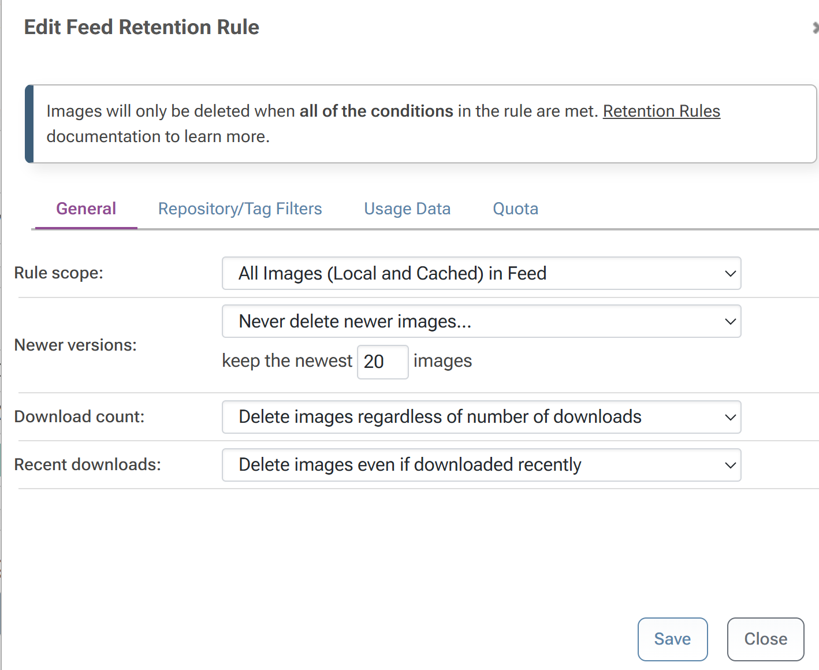This screenshot has width=819, height=670.
Task: Dismiss dialog with the top-right X icon
Action: coord(815,27)
